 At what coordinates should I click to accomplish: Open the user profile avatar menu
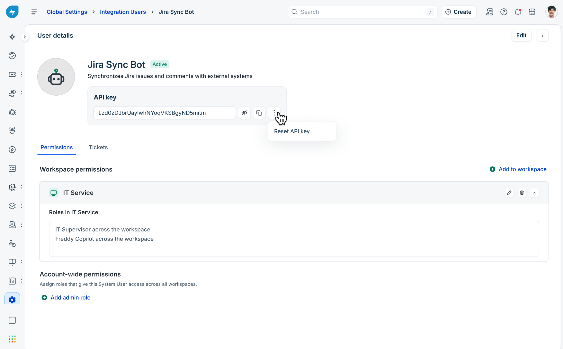(552, 12)
